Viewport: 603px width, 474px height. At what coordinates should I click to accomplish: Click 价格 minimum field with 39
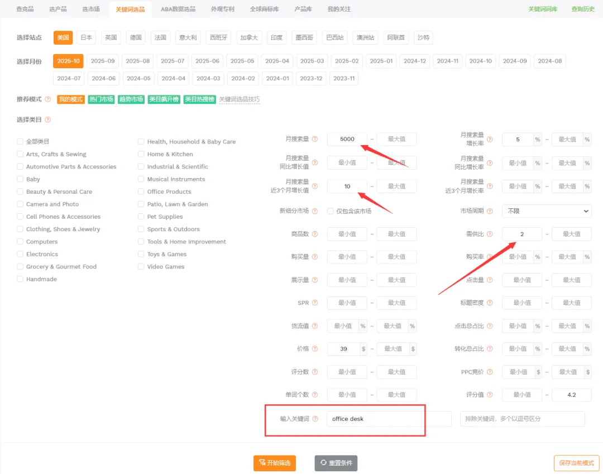pos(343,349)
